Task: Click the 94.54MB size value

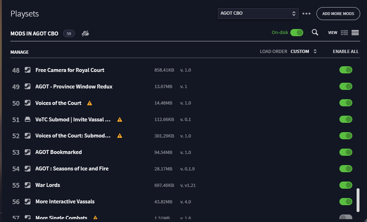Action: click(163, 152)
